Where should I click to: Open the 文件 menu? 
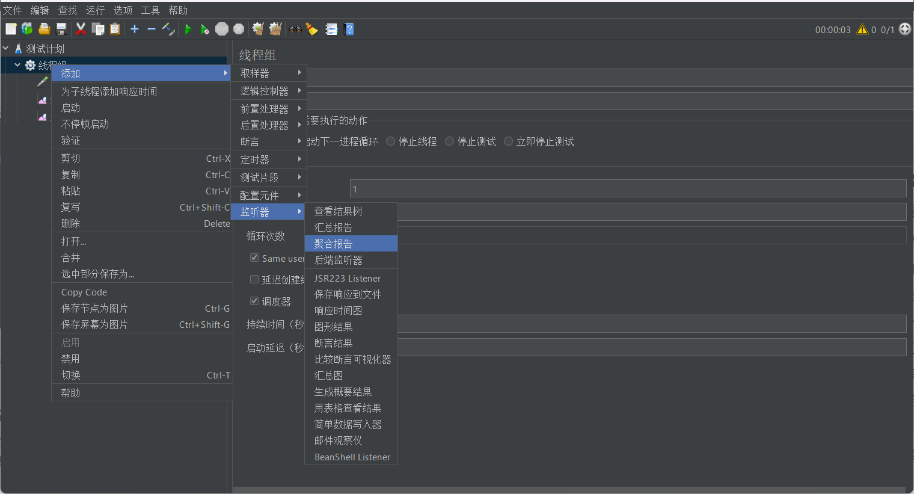tap(12, 10)
